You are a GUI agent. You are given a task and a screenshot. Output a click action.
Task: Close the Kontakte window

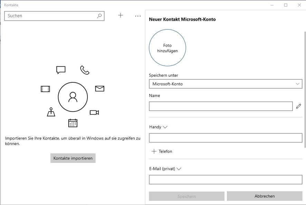[x=299, y=5]
